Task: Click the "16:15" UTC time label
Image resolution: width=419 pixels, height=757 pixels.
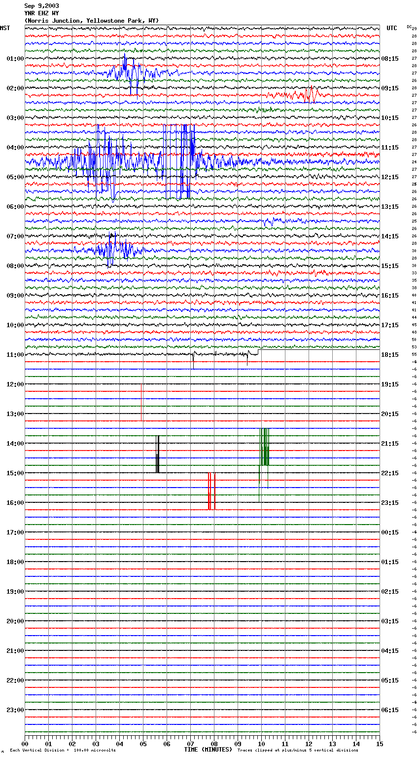Action: coord(390,296)
